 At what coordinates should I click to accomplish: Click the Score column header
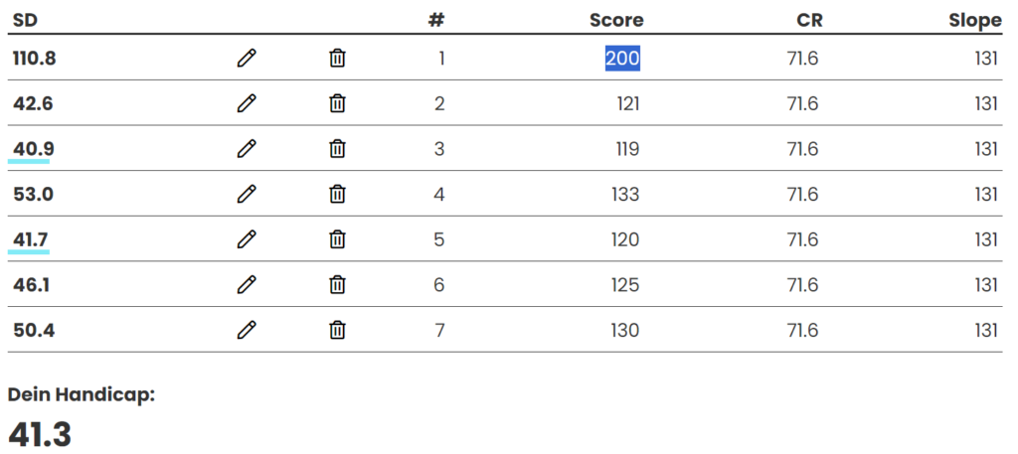616,20
